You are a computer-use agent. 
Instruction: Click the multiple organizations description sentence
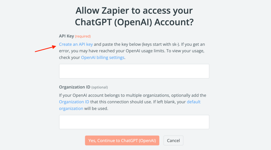(x=133, y=95)
